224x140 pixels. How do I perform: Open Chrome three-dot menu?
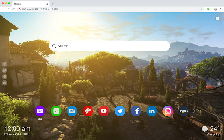(x=220, y=9)
